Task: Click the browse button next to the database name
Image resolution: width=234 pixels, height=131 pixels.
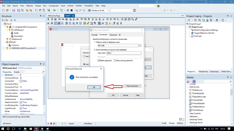Action: click(140, 46)
